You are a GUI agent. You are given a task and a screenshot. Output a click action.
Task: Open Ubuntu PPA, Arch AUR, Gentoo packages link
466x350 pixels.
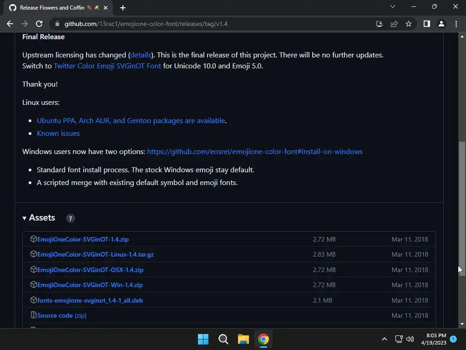131,120
